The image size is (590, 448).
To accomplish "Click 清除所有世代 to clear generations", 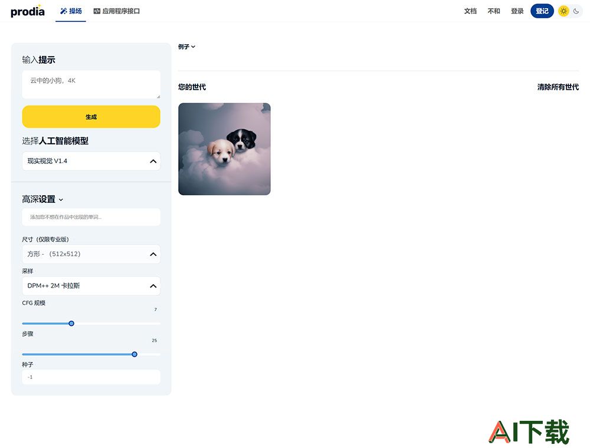I will coord(558,87).
